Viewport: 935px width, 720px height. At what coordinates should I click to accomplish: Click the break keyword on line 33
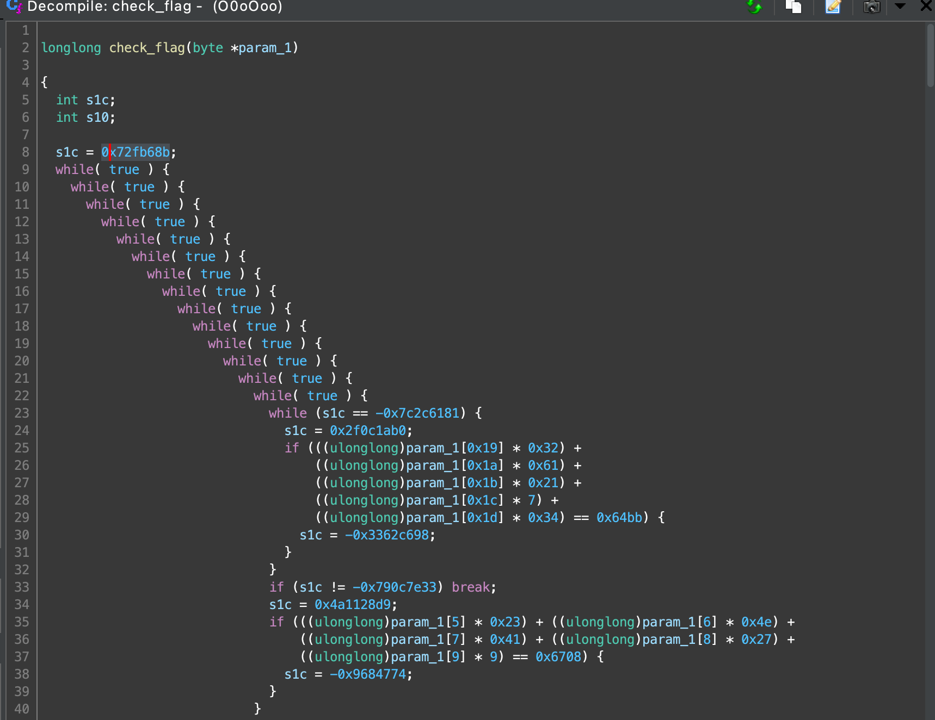pyautogui.click(x=471, y=587)
